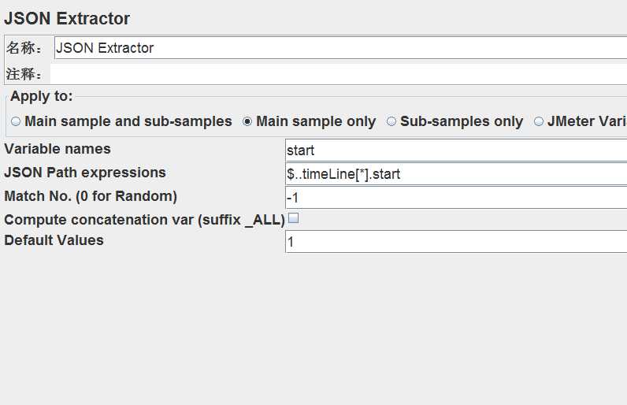The width and height of the screenshot is (627, 405).
Task: Click the Compute concatenation var label text
Action: pos(144,220)
